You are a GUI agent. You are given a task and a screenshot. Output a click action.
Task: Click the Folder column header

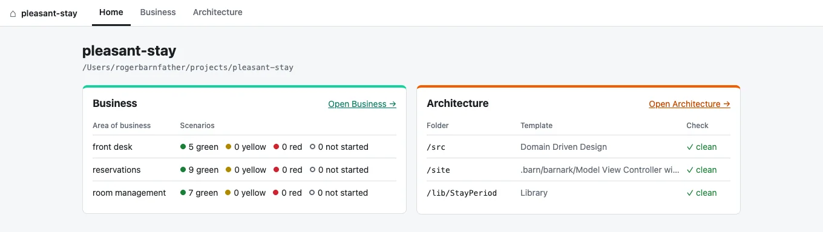point(438,126)
